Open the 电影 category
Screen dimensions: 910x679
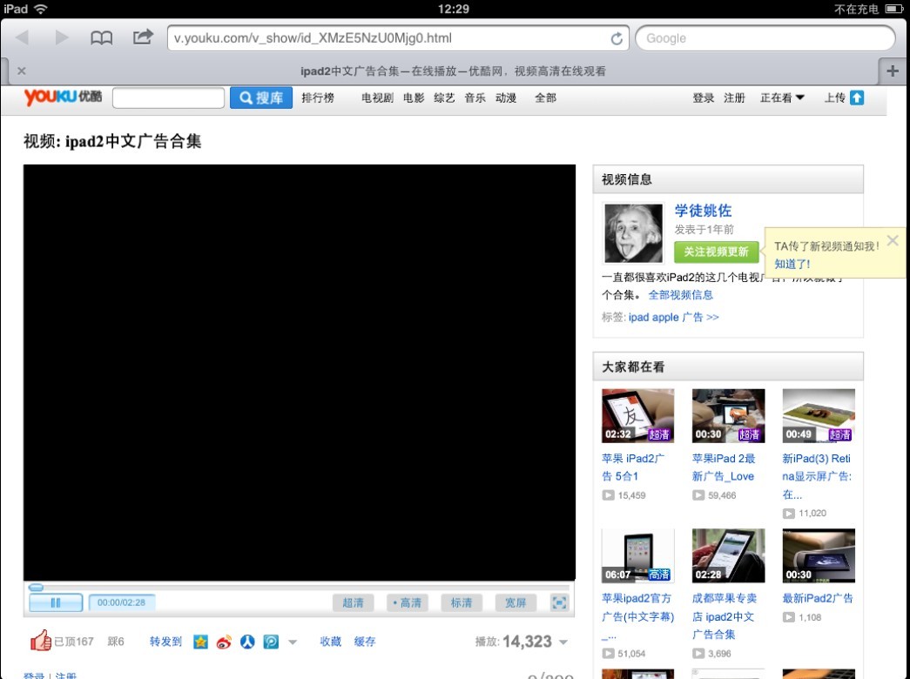point(414,97)
